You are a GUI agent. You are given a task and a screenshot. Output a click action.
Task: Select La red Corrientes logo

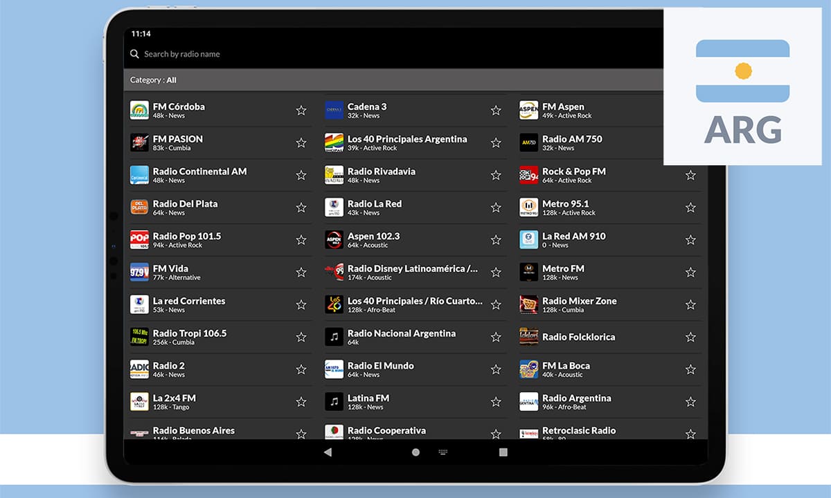[x=139, y=305]
